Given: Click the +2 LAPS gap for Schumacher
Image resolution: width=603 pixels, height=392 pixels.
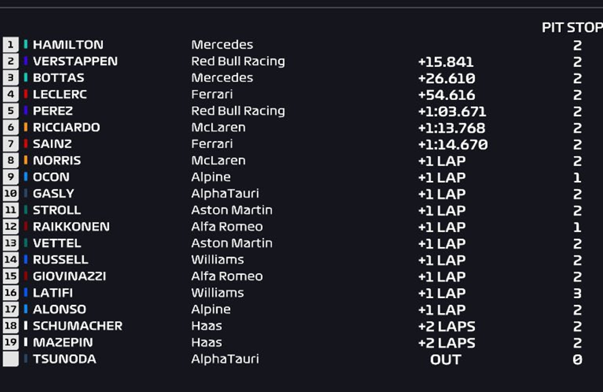Looking at the screenshot, I should (x=446, y=327).
